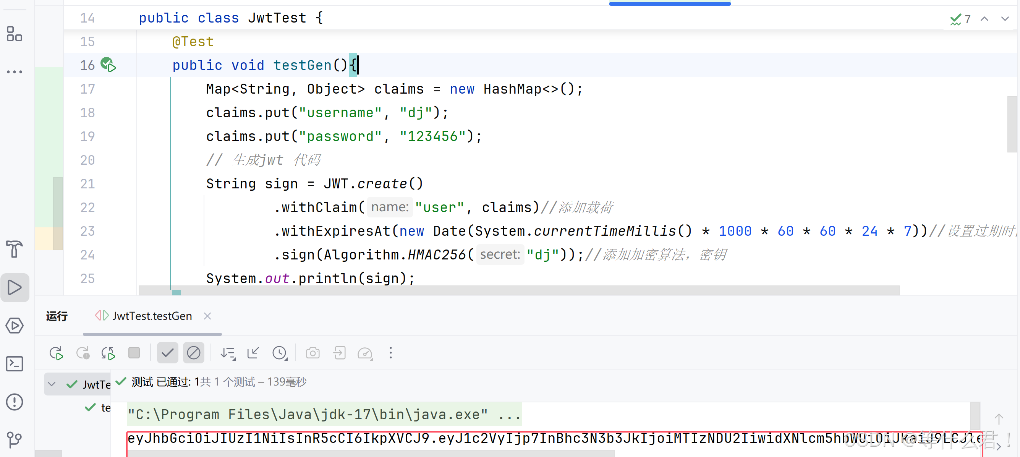Open the more options kebab menu in test toolbar
The width and height of the screenshot is (1020, 457).
click(x=391, y=352)
